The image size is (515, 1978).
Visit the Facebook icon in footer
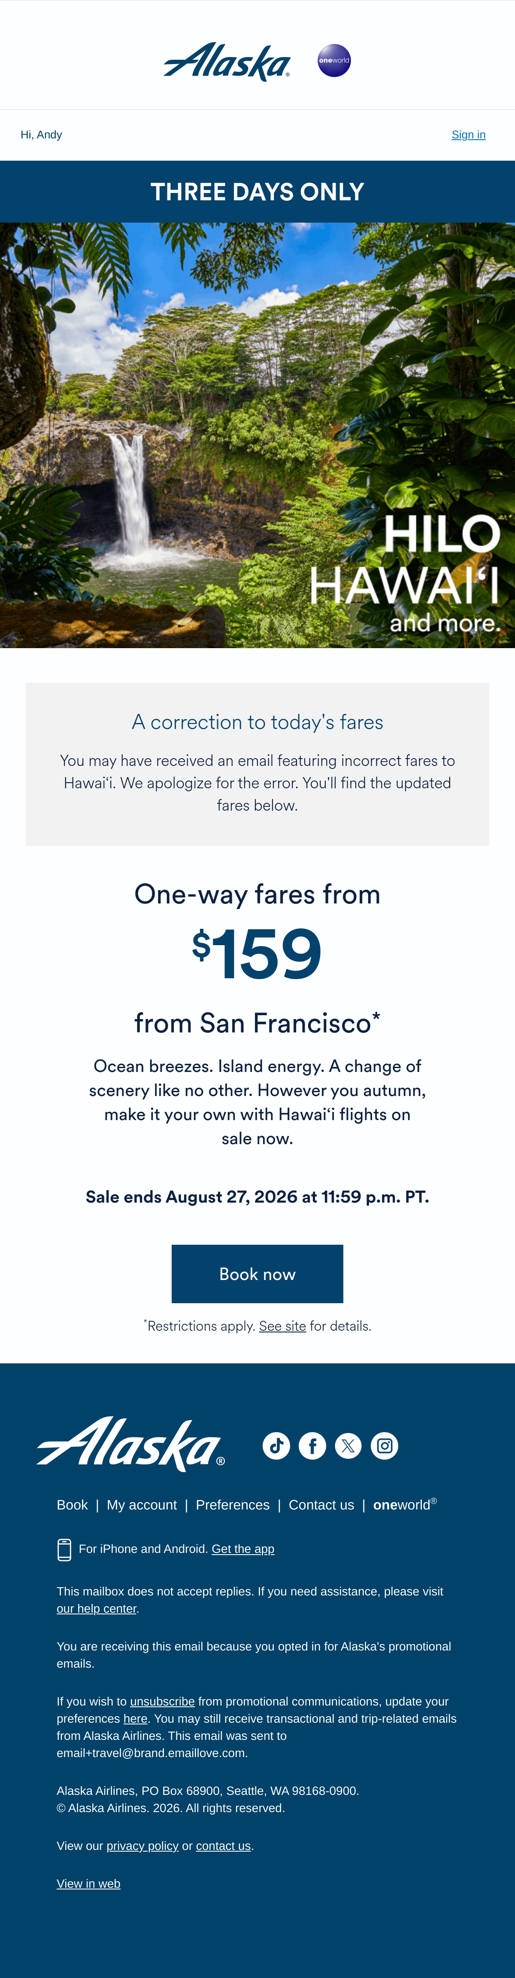pos(313,1446)
